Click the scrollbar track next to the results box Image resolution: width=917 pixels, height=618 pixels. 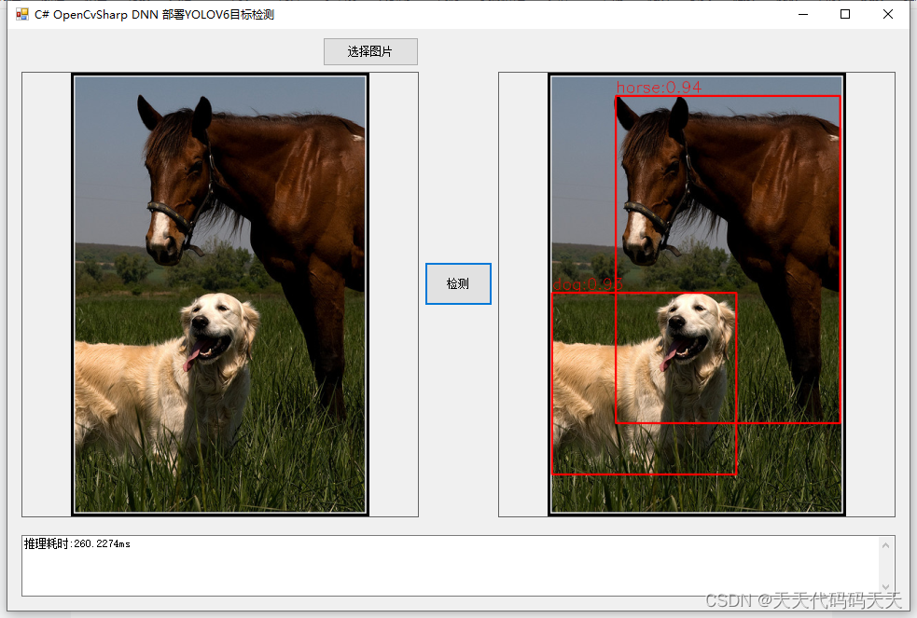click(885, 562)
